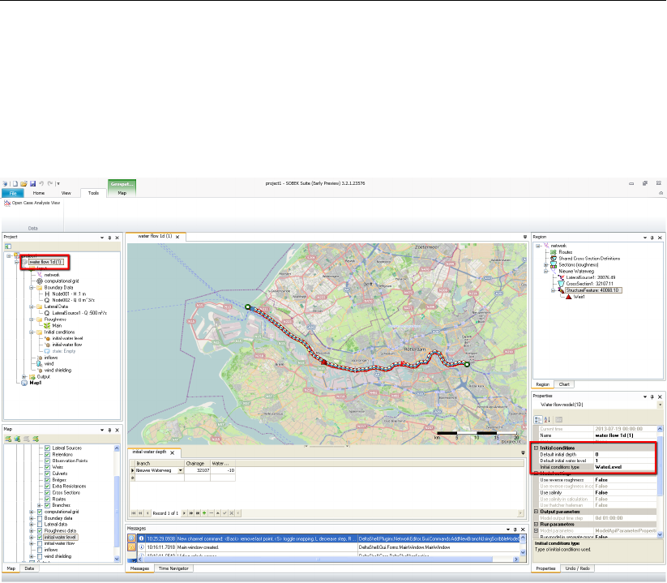
Task: Select the CrossSection1 icon in Region tree
Action: coord(561,284)
